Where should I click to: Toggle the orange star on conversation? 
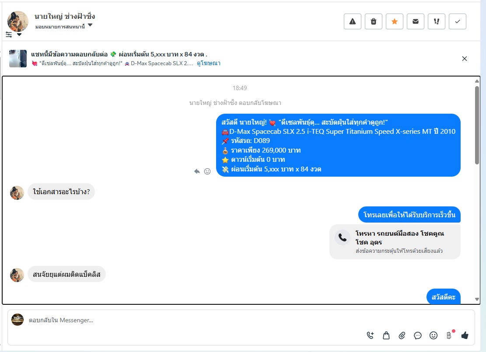tap(395, 21)
